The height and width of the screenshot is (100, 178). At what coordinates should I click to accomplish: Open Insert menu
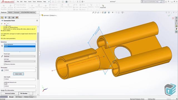point(30,2)
